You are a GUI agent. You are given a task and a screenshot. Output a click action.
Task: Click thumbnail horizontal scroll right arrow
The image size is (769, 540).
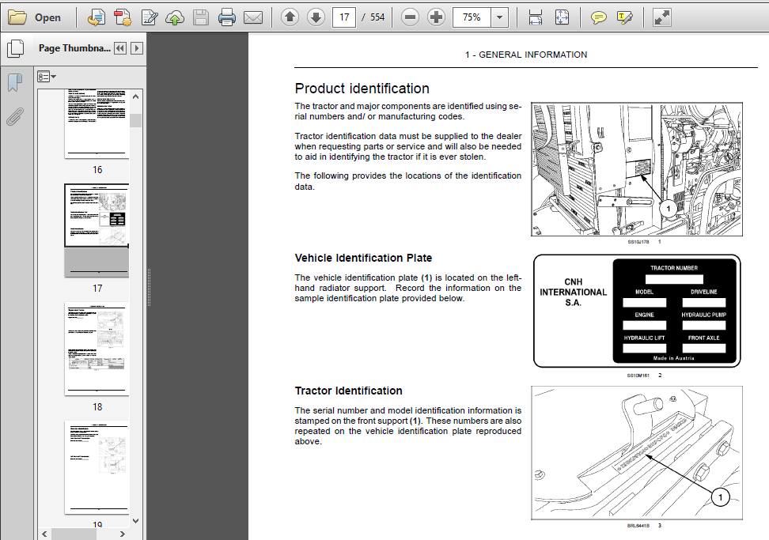123,534
